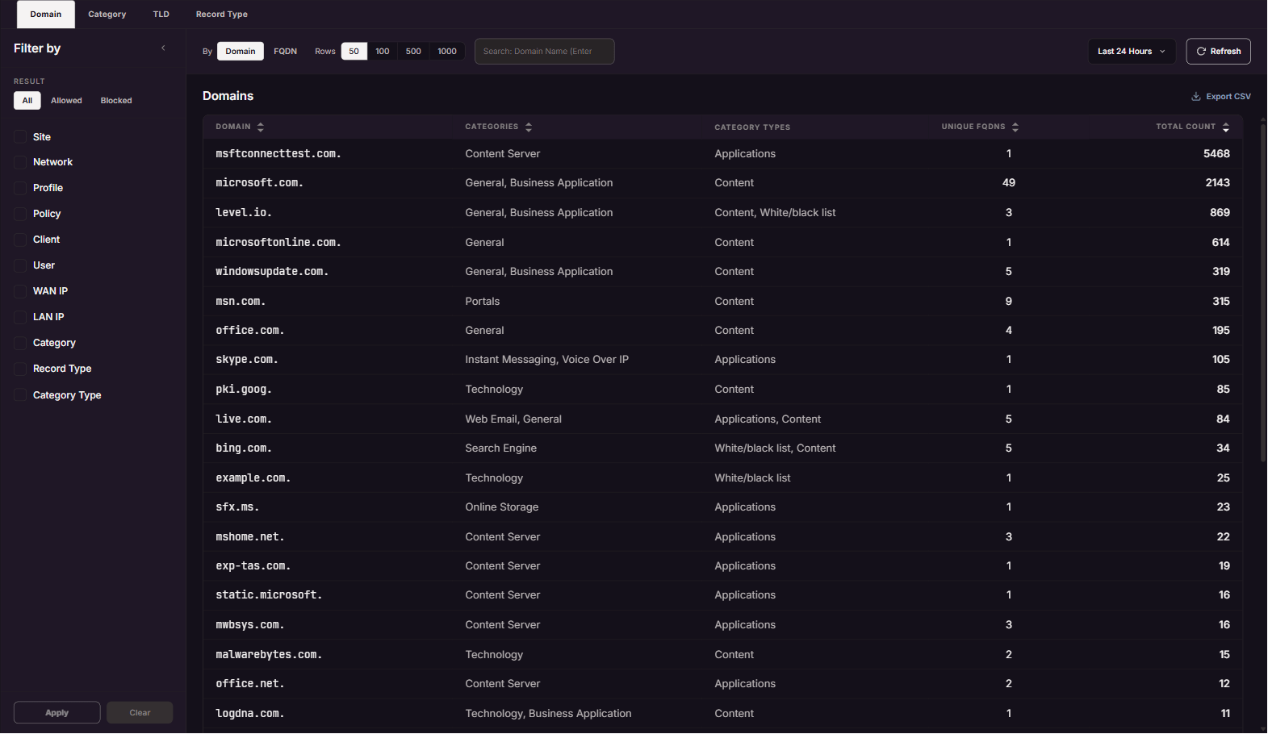This screenshot has width=1268, height=734.
Task: Check the Category filter checkbox
Action: click(x=20, y=344)
